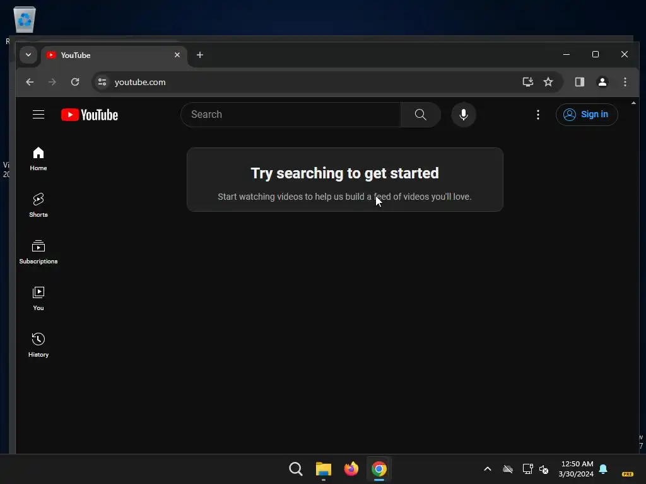Open History in the sidebar
Image resolution: width=646 pixels, height=484 pixels.
38,345
